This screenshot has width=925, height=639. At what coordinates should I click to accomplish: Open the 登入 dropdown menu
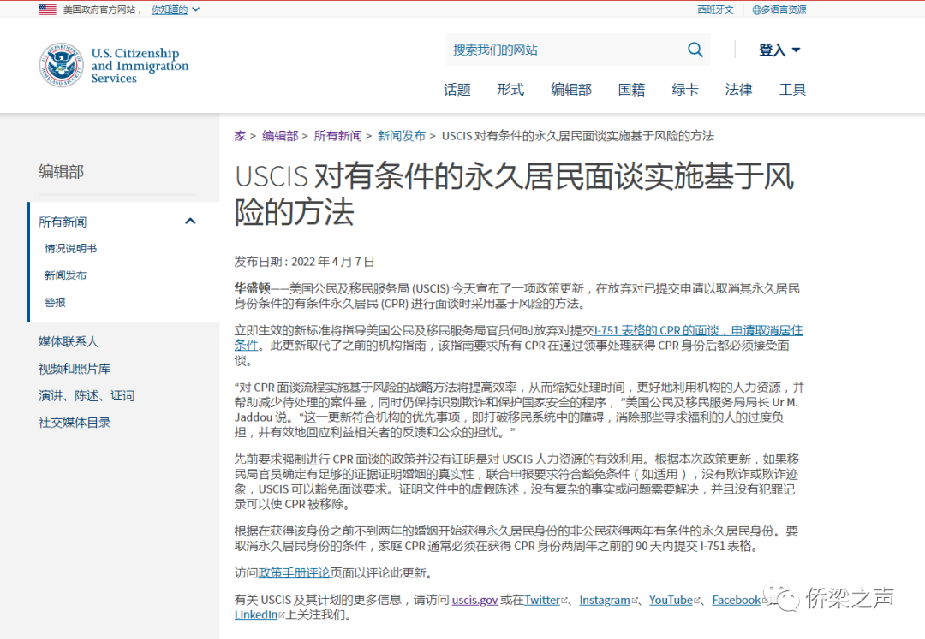click(779, 50)
